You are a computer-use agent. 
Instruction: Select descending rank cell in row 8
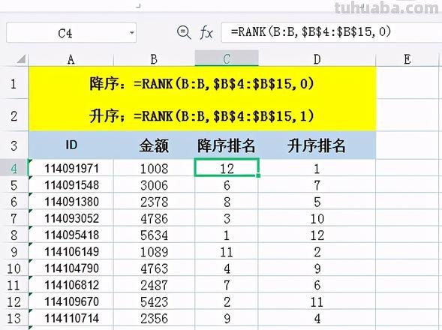227,235
